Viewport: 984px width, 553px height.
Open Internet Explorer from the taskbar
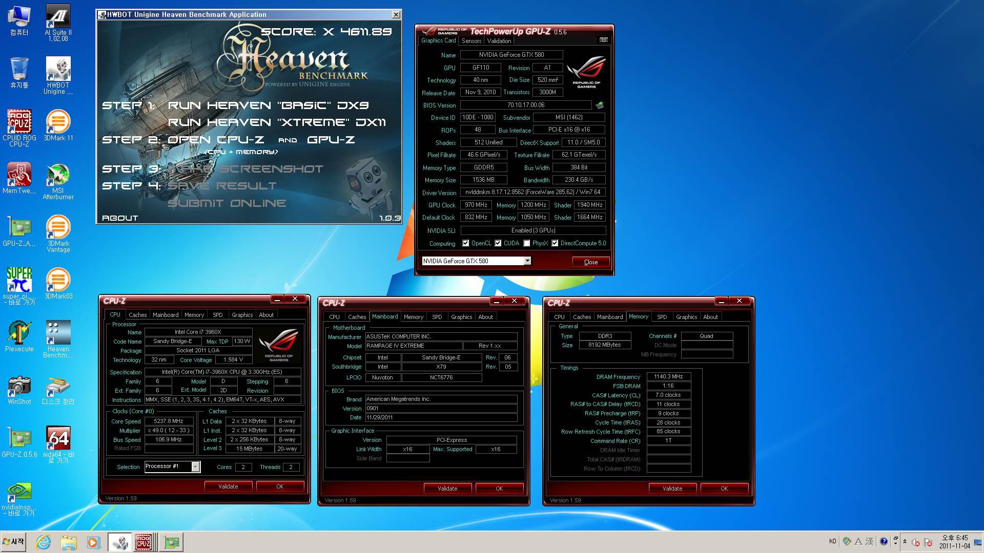pyautogui.click(x=44, y=542)
